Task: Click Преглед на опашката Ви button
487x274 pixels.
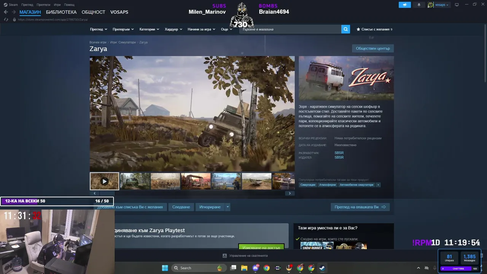Action: pos(360,207)
